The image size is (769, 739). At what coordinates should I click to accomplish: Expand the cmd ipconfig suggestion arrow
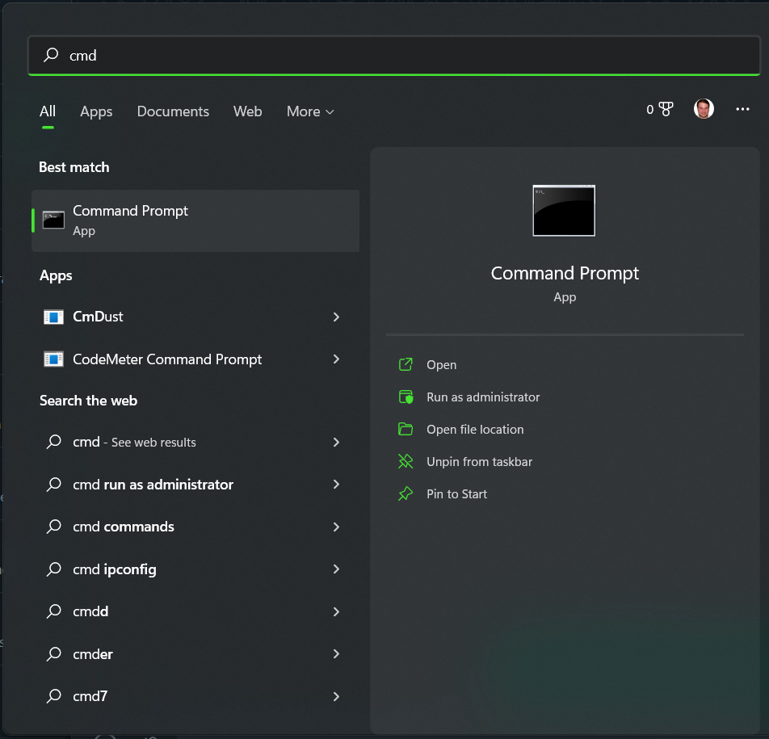click(336, 569)
